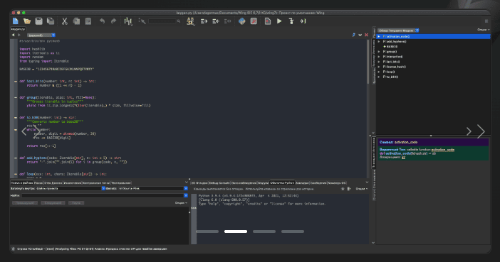The width and height of the screenshot is (500, 262).
Task: Open the editor options chevron menu
Action: 360,35
